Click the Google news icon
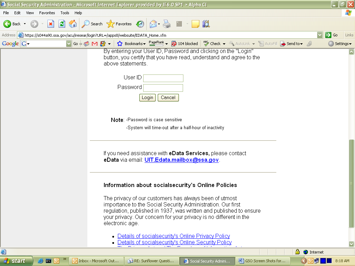 pos(86,44)
